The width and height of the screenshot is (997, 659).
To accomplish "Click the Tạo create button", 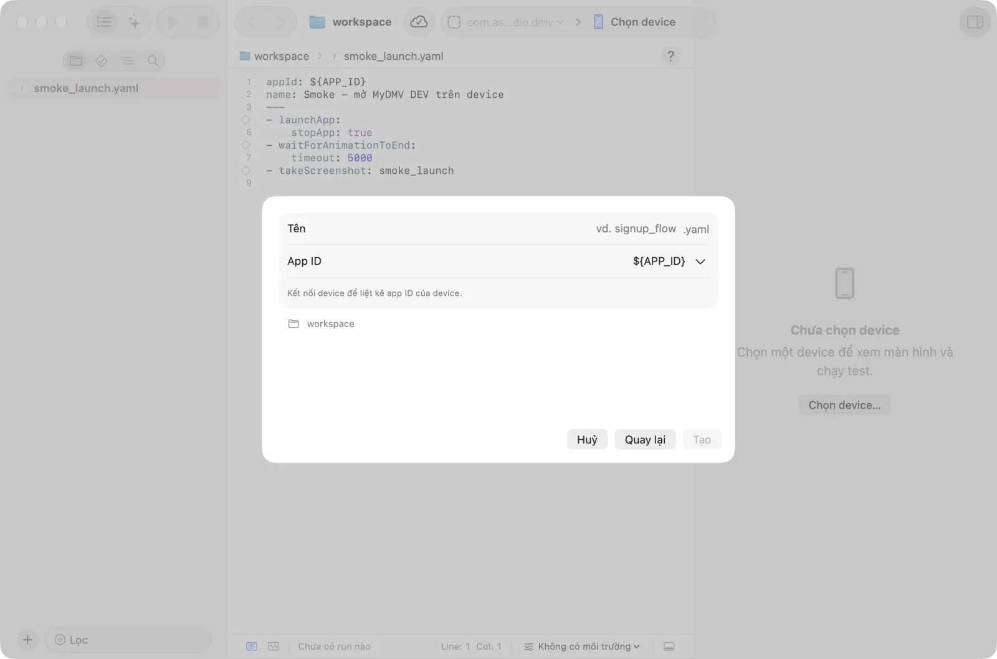I will (702, 440).
